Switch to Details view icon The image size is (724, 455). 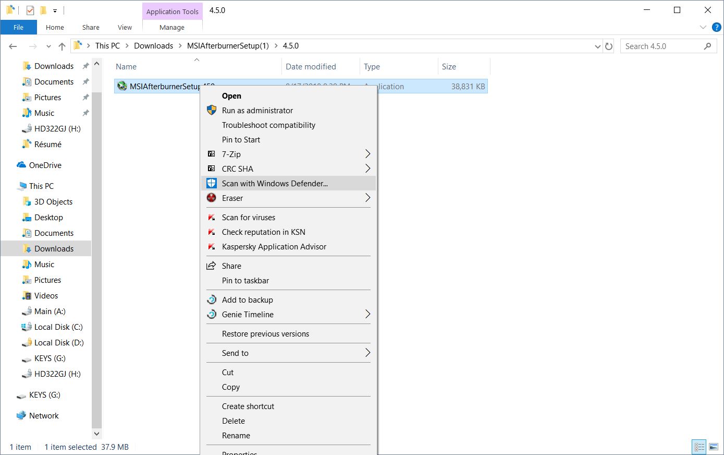pyautogui.click(x=699, y=447)
